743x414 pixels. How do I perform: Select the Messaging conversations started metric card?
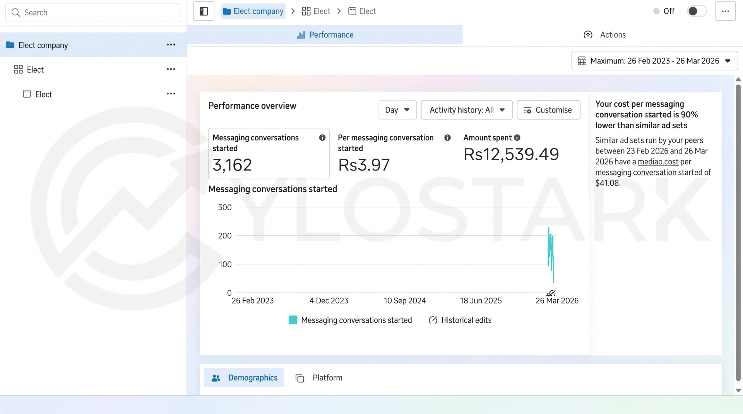pyautogui.click(x=269, y=153)
